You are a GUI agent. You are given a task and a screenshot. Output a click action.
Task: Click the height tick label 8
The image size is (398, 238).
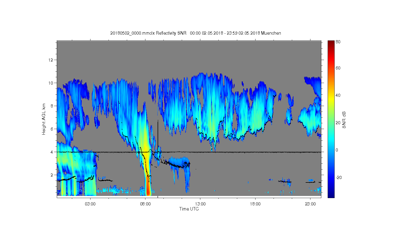click(x=52, y=106)
